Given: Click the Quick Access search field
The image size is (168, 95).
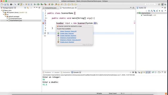Looking at the screenshot, I should click(150, 4).
